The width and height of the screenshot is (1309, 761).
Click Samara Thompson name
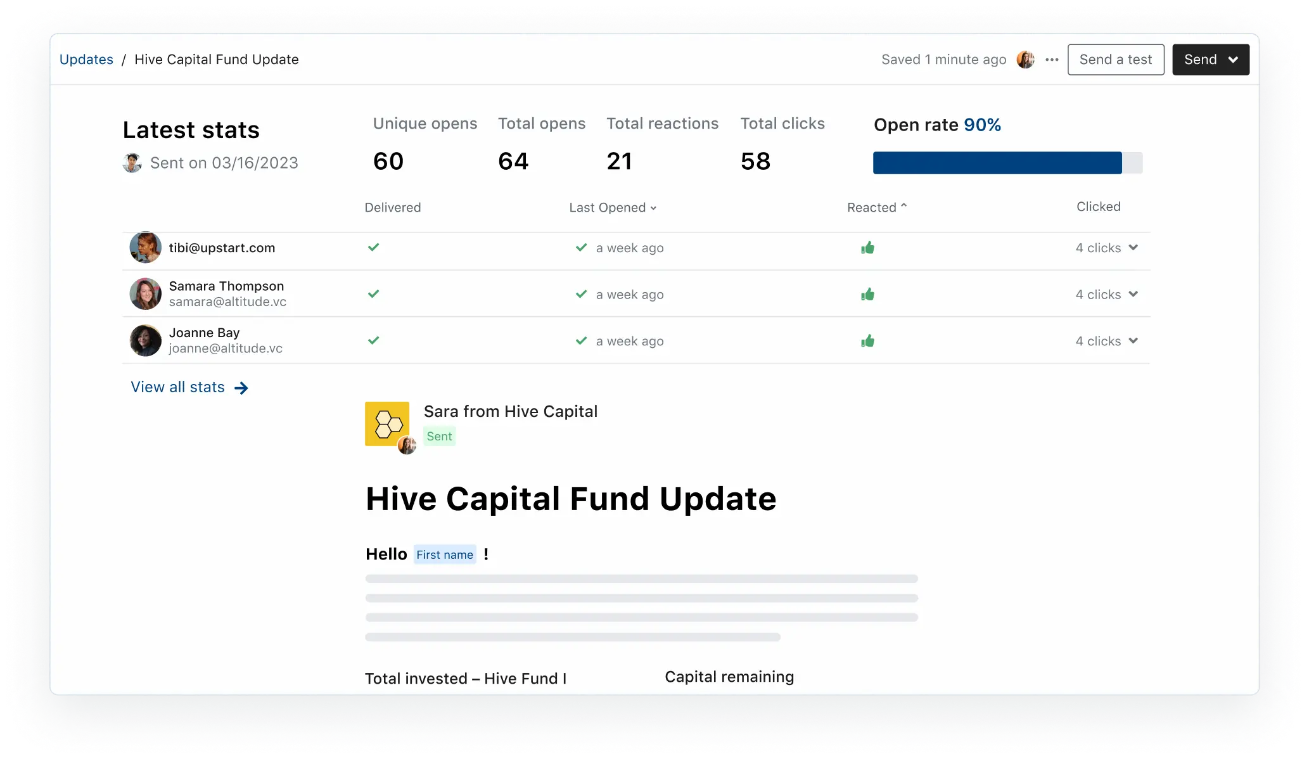tap(226, 286)
